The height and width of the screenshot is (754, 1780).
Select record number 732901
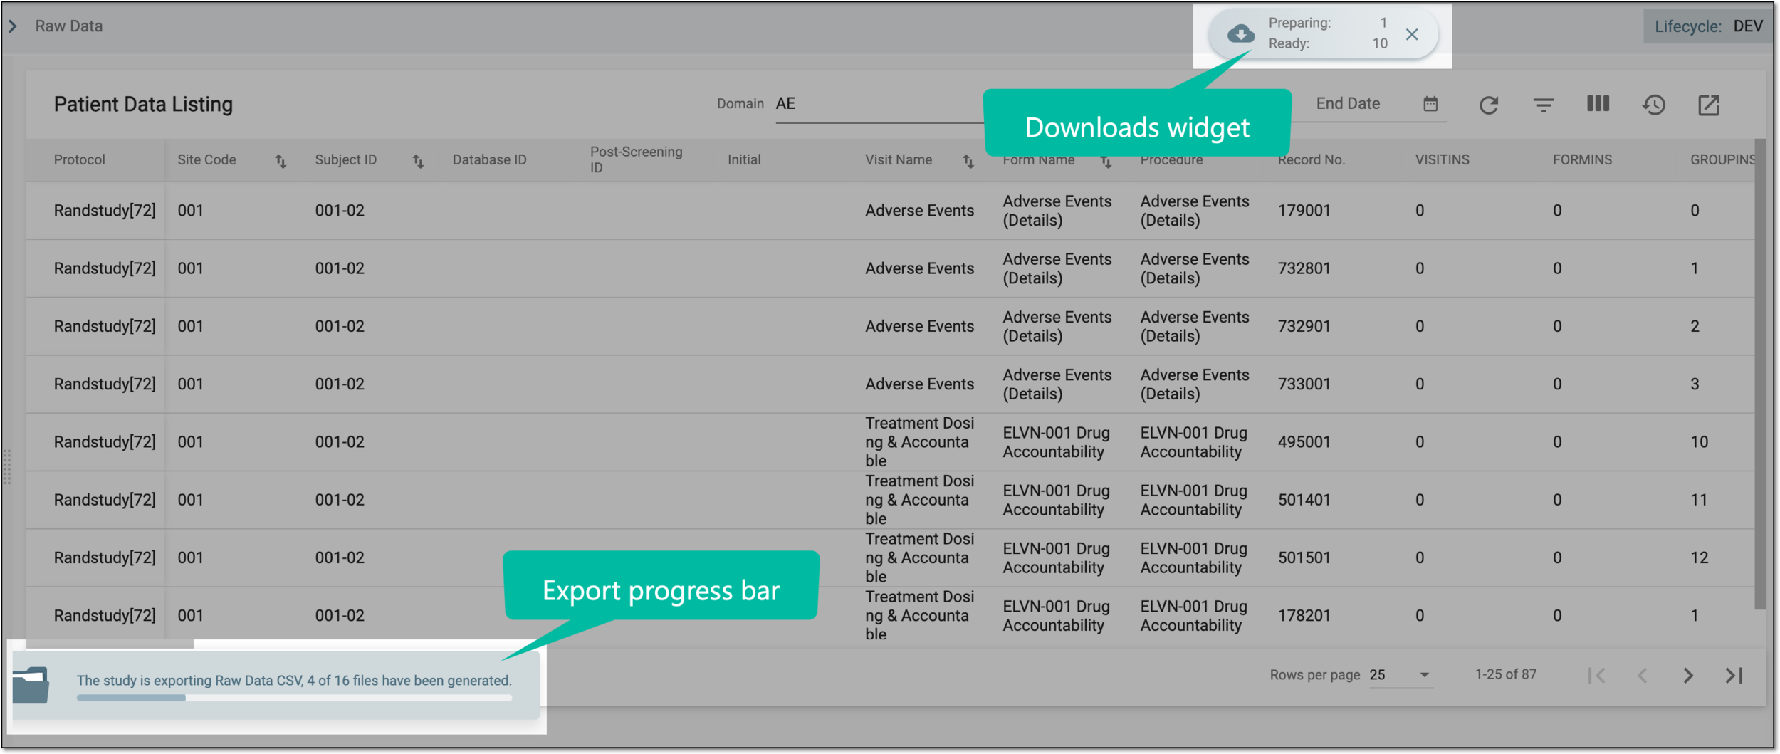(x=1304, y=326)
